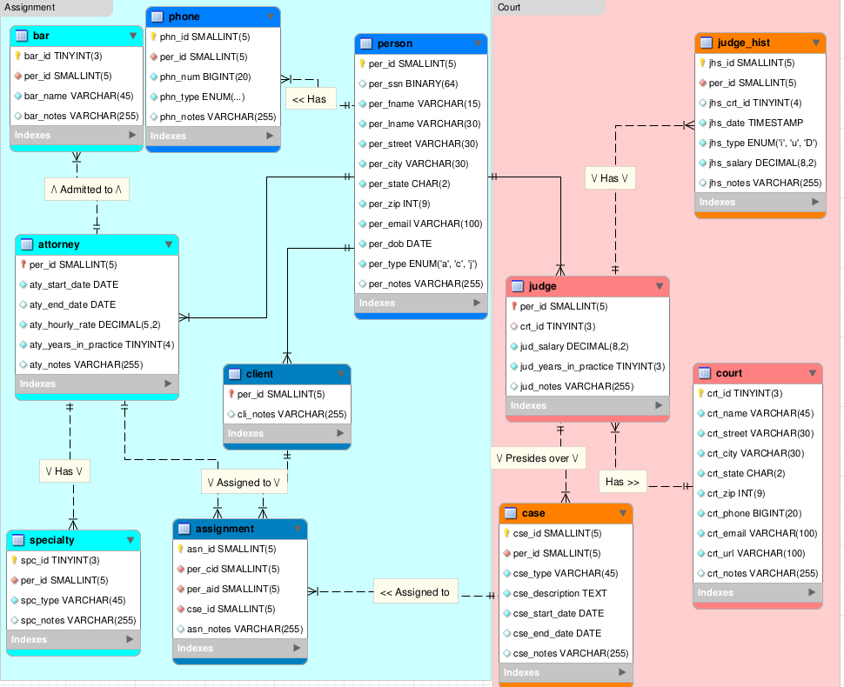
Task: Collapse the attorney table via header arrow
Action: [x=169, y=244]
